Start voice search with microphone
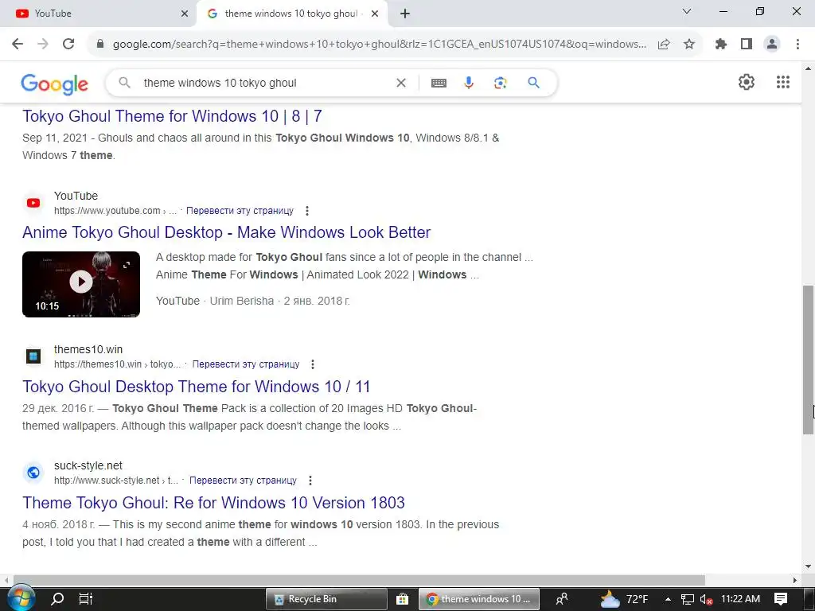Viewport: 815px width, 611px height. point(469,83)
